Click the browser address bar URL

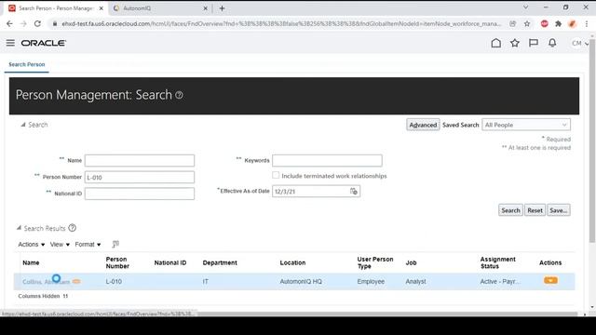(x=281, y=23)
